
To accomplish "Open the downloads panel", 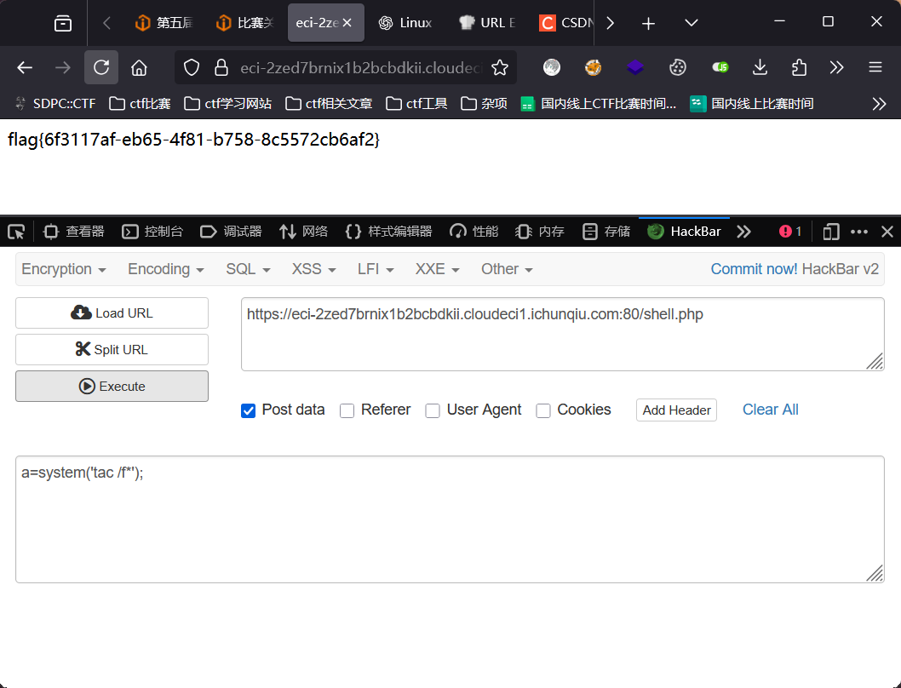I will [x=760, y=68].
